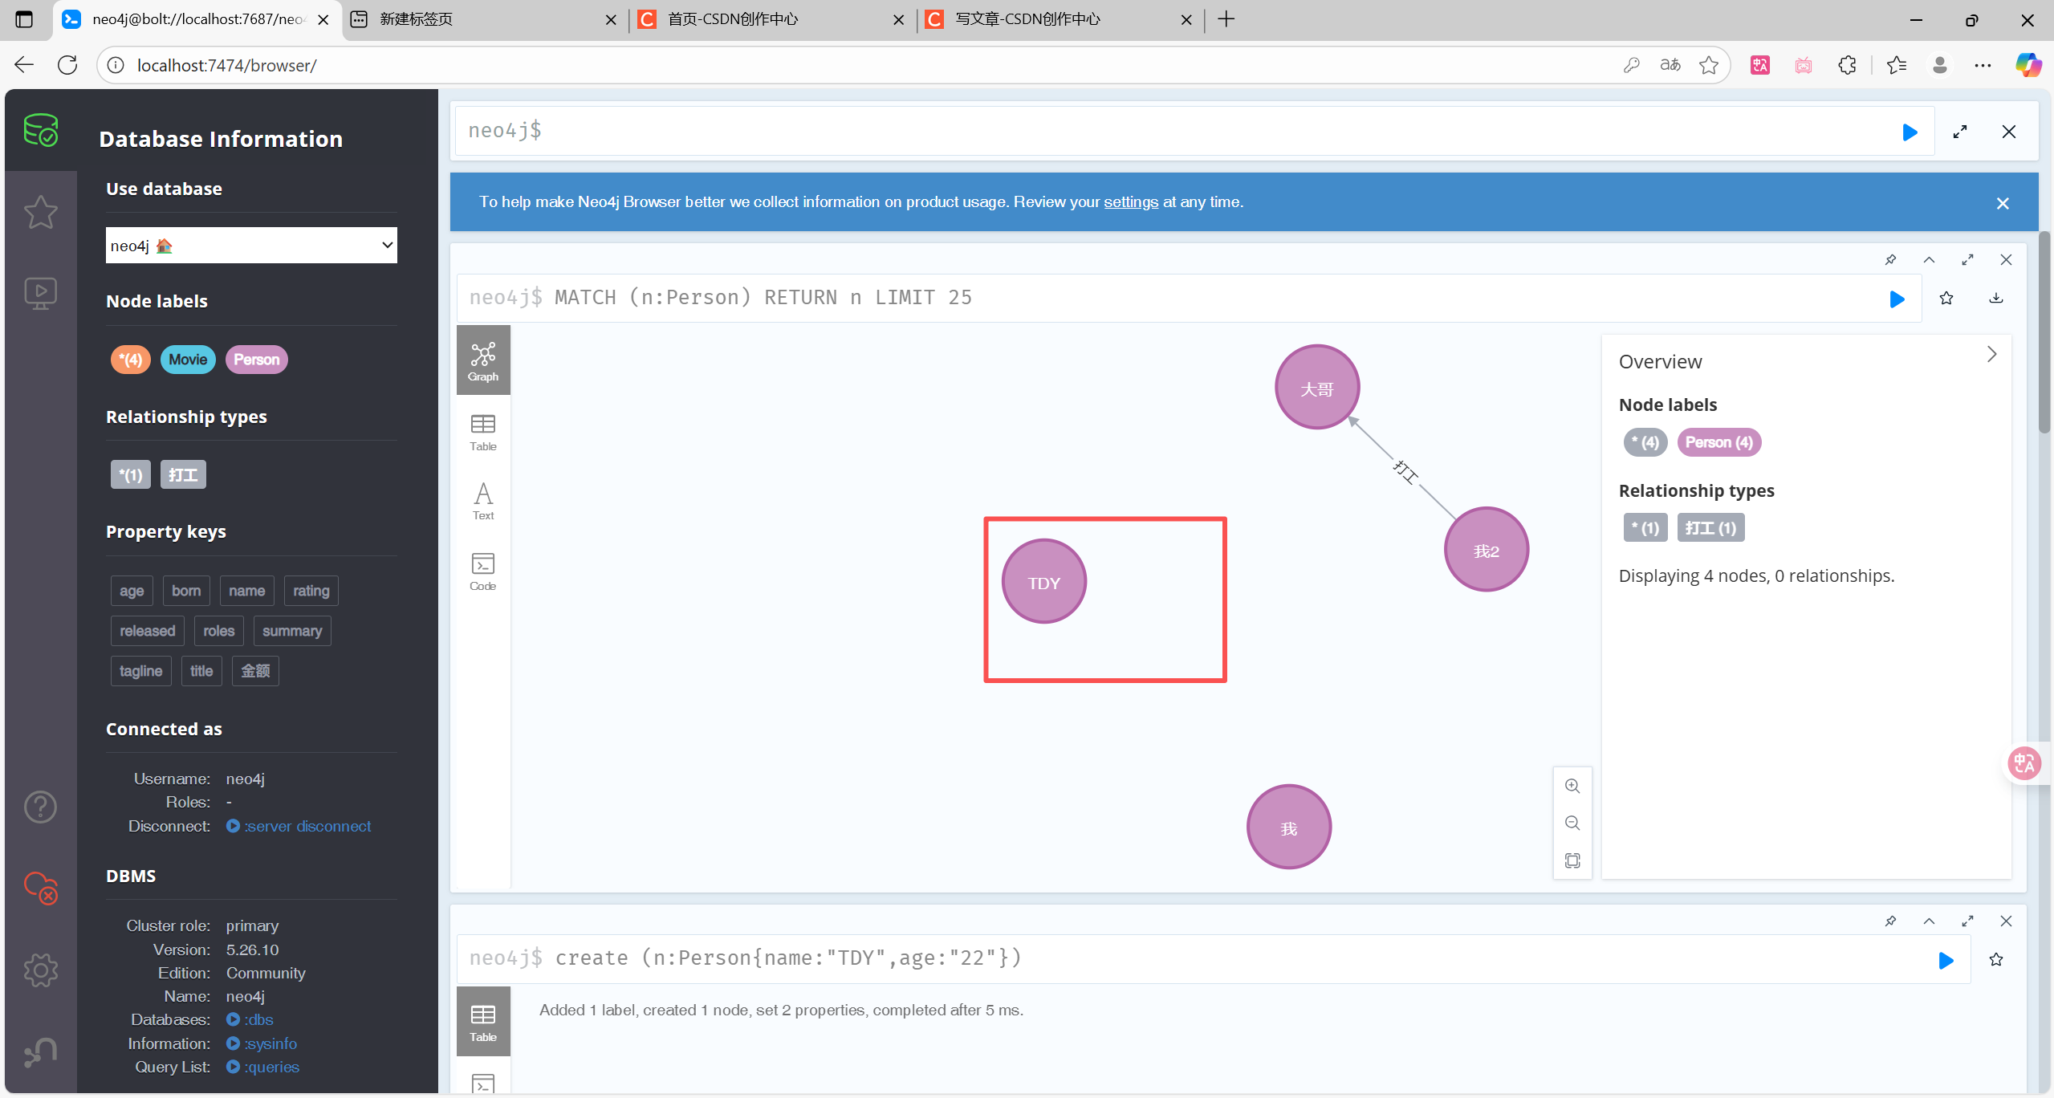Click the fit to screen graph icon
Image resolution: width=2054 pixels, height=1098 pixels.
tap(1572, 860)
